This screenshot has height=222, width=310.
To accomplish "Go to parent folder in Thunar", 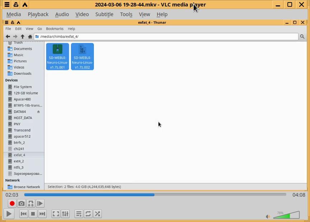I will [23, 36].
